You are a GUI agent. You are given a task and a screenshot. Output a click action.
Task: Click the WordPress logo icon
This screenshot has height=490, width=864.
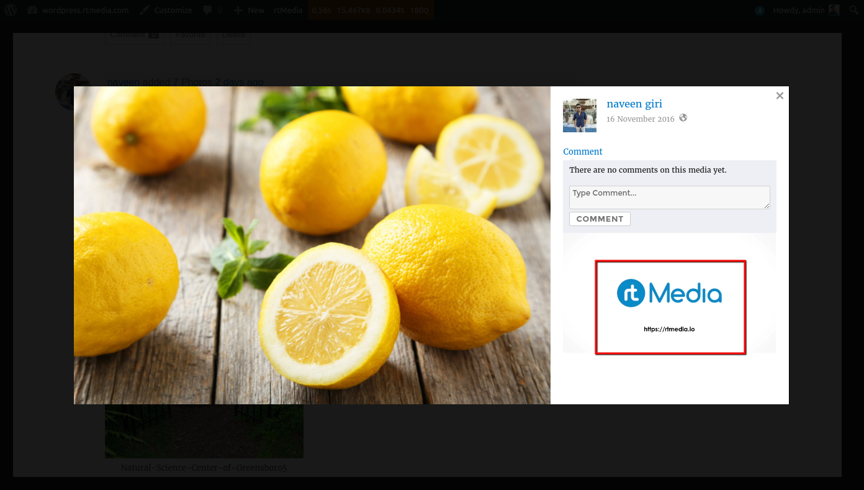(11, 10)
